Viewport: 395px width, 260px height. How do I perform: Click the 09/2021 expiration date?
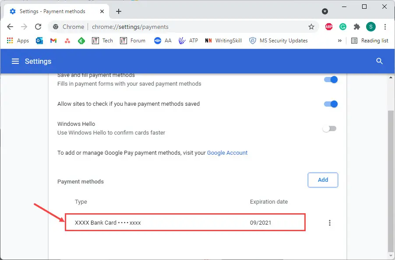(x=261, y=223)
